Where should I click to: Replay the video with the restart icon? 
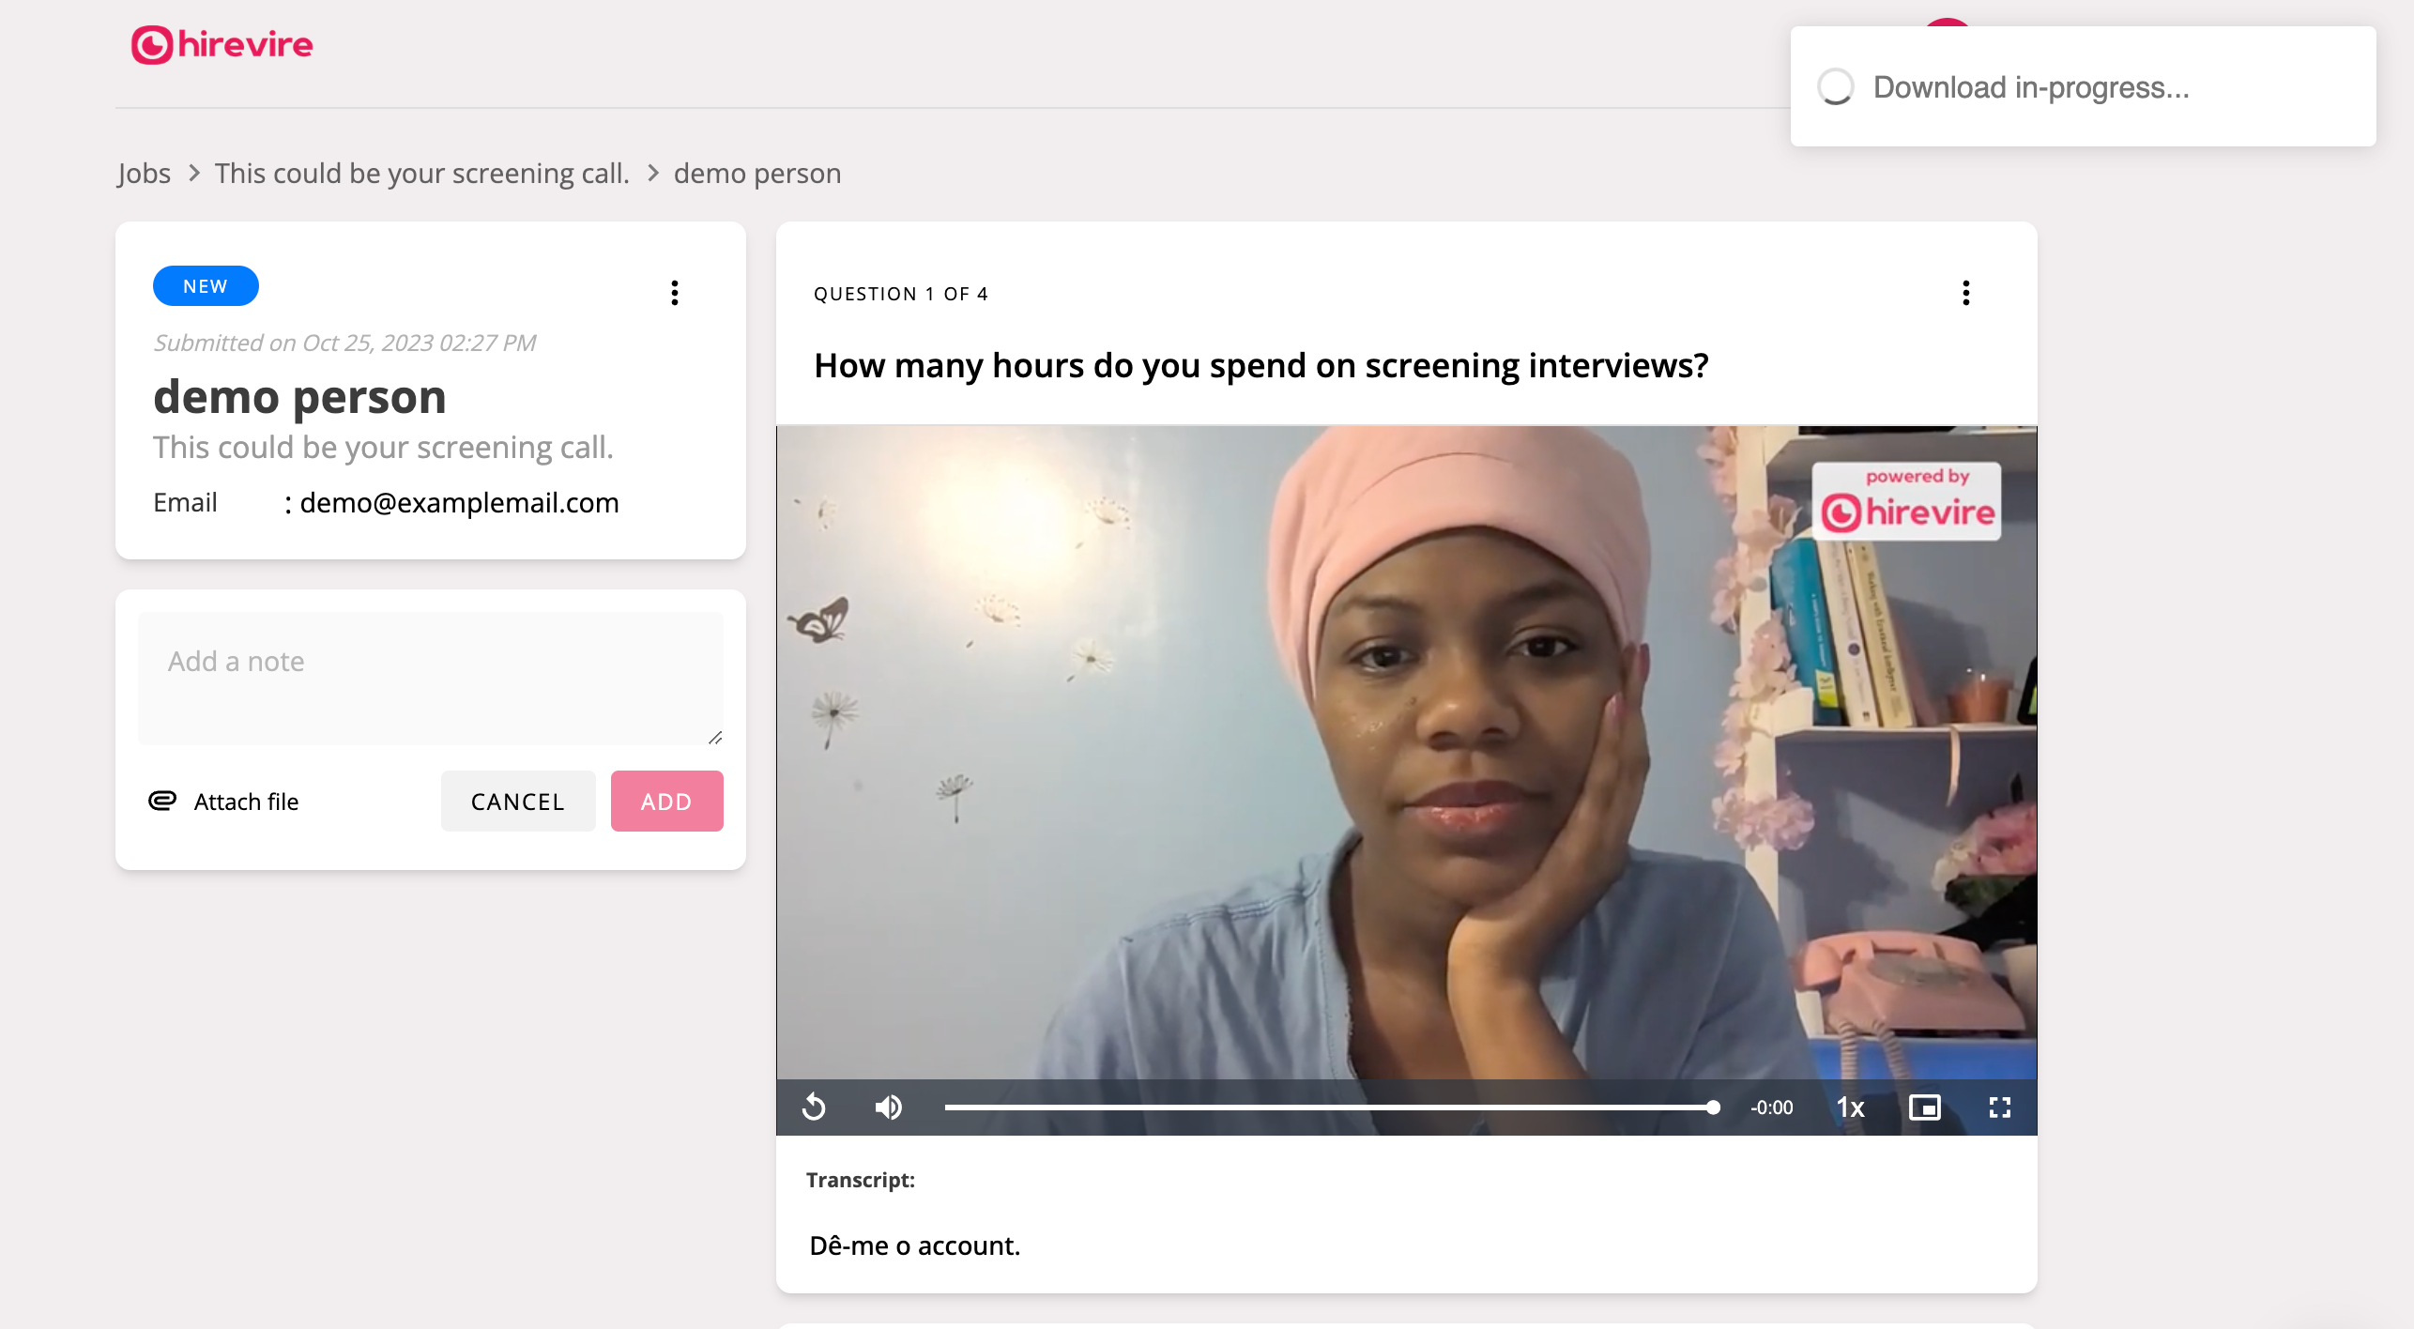click(x=814, y=1107)
